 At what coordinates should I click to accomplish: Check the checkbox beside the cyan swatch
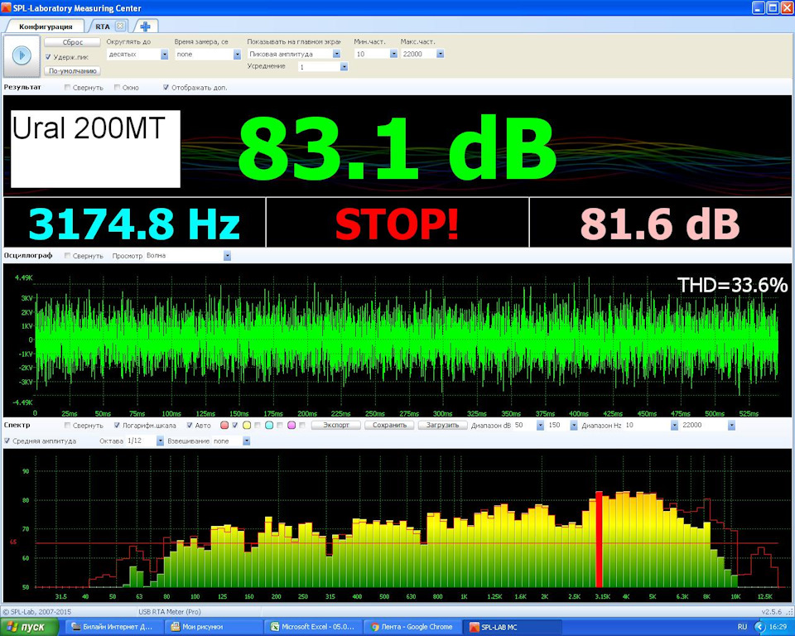pos(280,425)
